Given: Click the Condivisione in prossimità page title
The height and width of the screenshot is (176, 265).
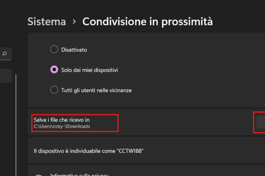Looking at the screenshot, I should pyautogui.click(x=147, y=21).
